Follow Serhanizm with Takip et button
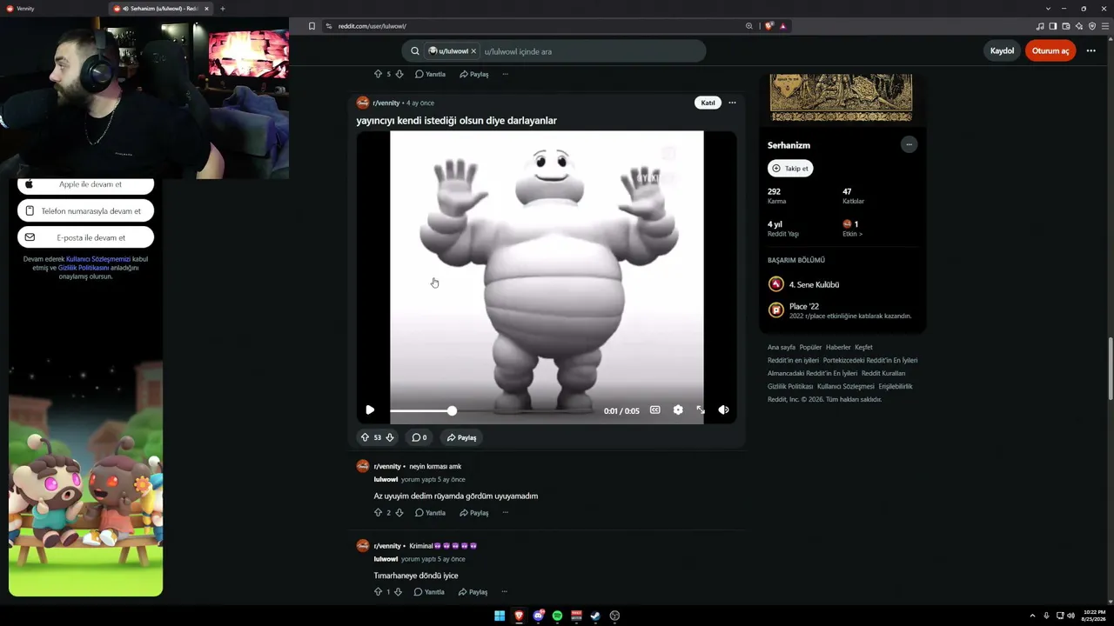Screen dimensions: 1114x626 pyautogui.click(x=790, y=169)
